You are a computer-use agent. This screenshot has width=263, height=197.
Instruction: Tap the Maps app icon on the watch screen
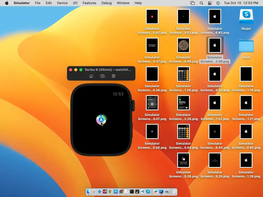click(x=101, y=120)
